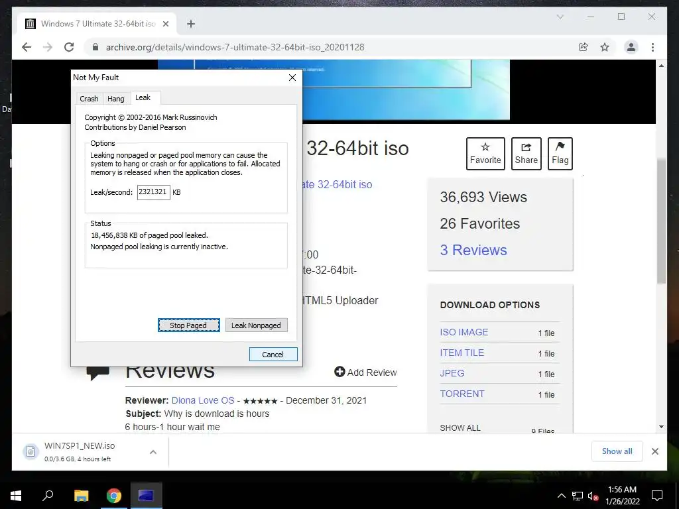Click the paged pool leaked status text
Image resolution: width=679 pixels, height=509 pixels.
[x=149, y=235]
